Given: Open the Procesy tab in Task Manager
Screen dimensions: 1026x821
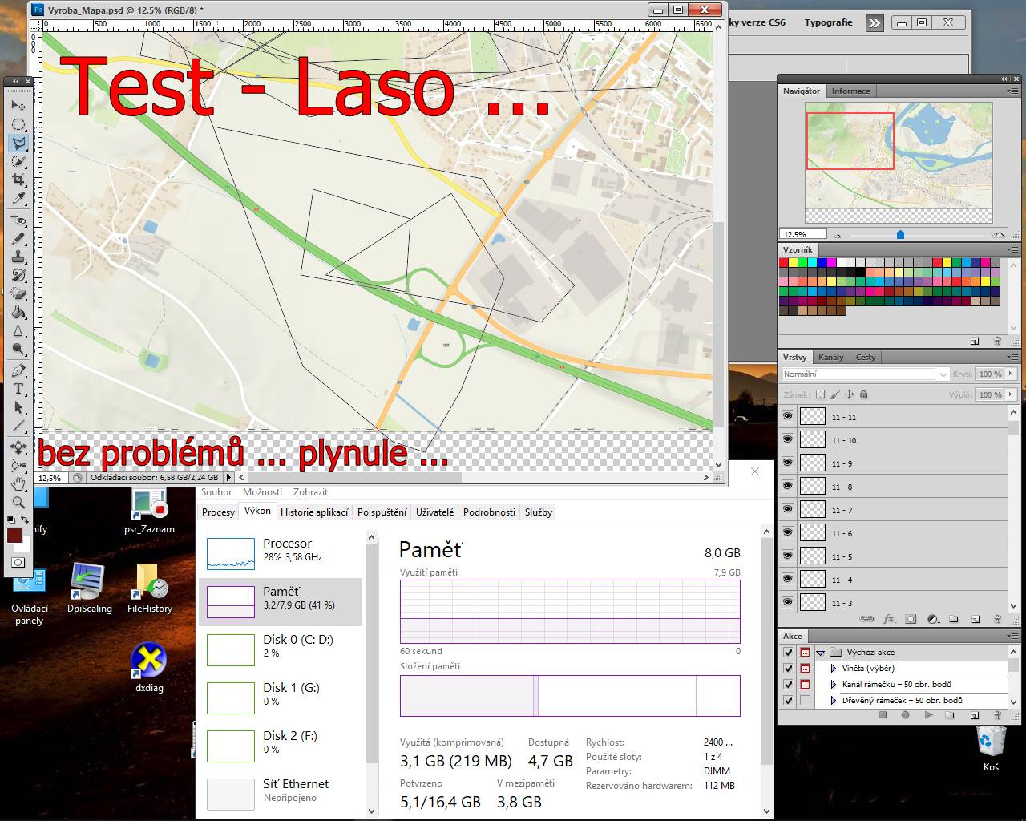Looking at the screenshot, I should pyautogui.click(x=218, y=512).
